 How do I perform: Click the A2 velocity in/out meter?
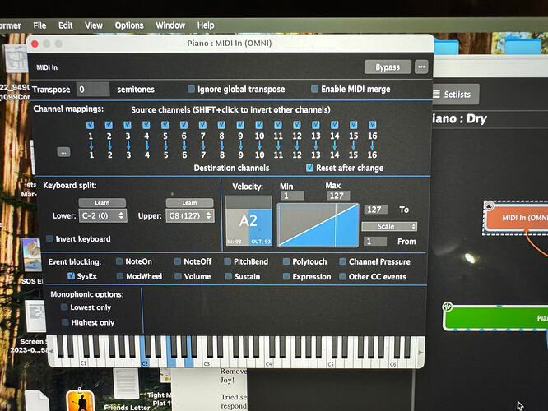coord(248,220)
